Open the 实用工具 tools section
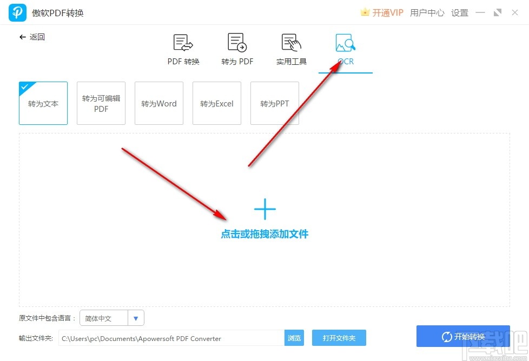The width and height of the screenshot is (529, 361). pos(290,49)
